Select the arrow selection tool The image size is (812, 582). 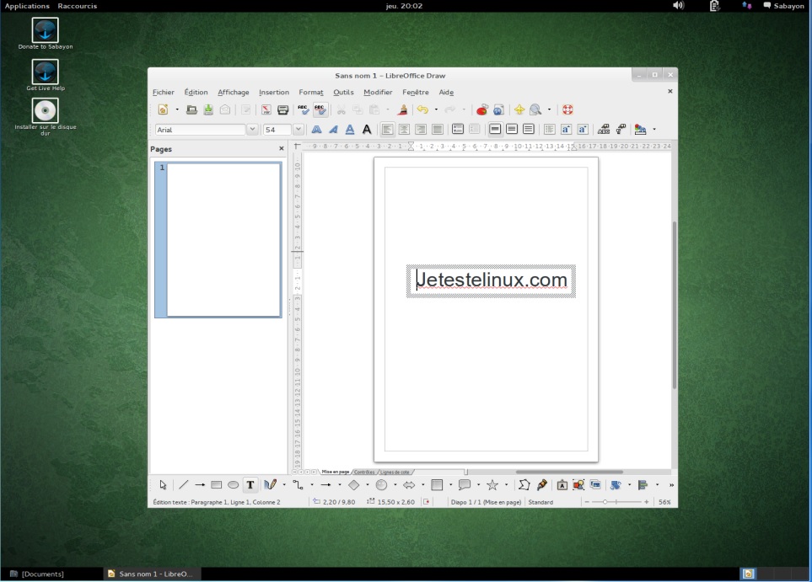pos(163,485)
